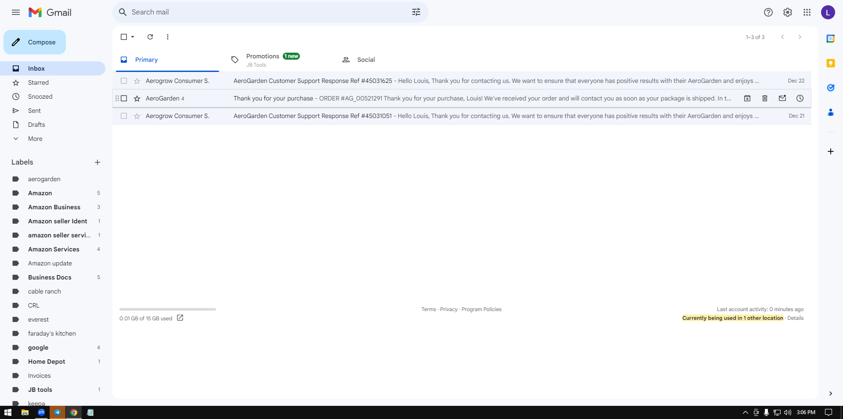This screenshot has height=419, width=843.
Task: Open Google Contacts side panel
Action: pyautogui.click(x=831, y=112)
